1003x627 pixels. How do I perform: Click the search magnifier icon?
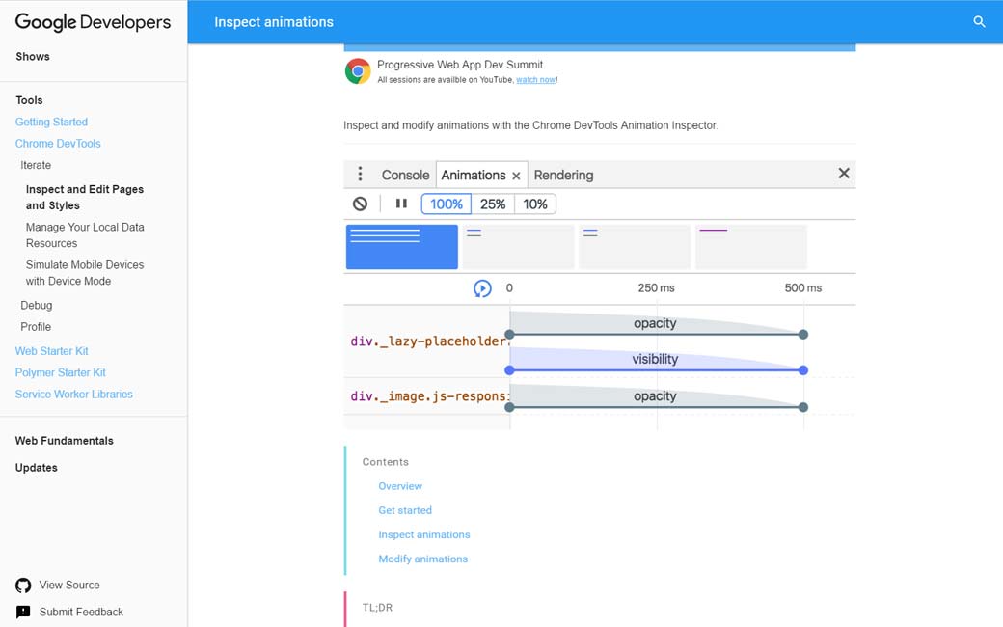979,21
